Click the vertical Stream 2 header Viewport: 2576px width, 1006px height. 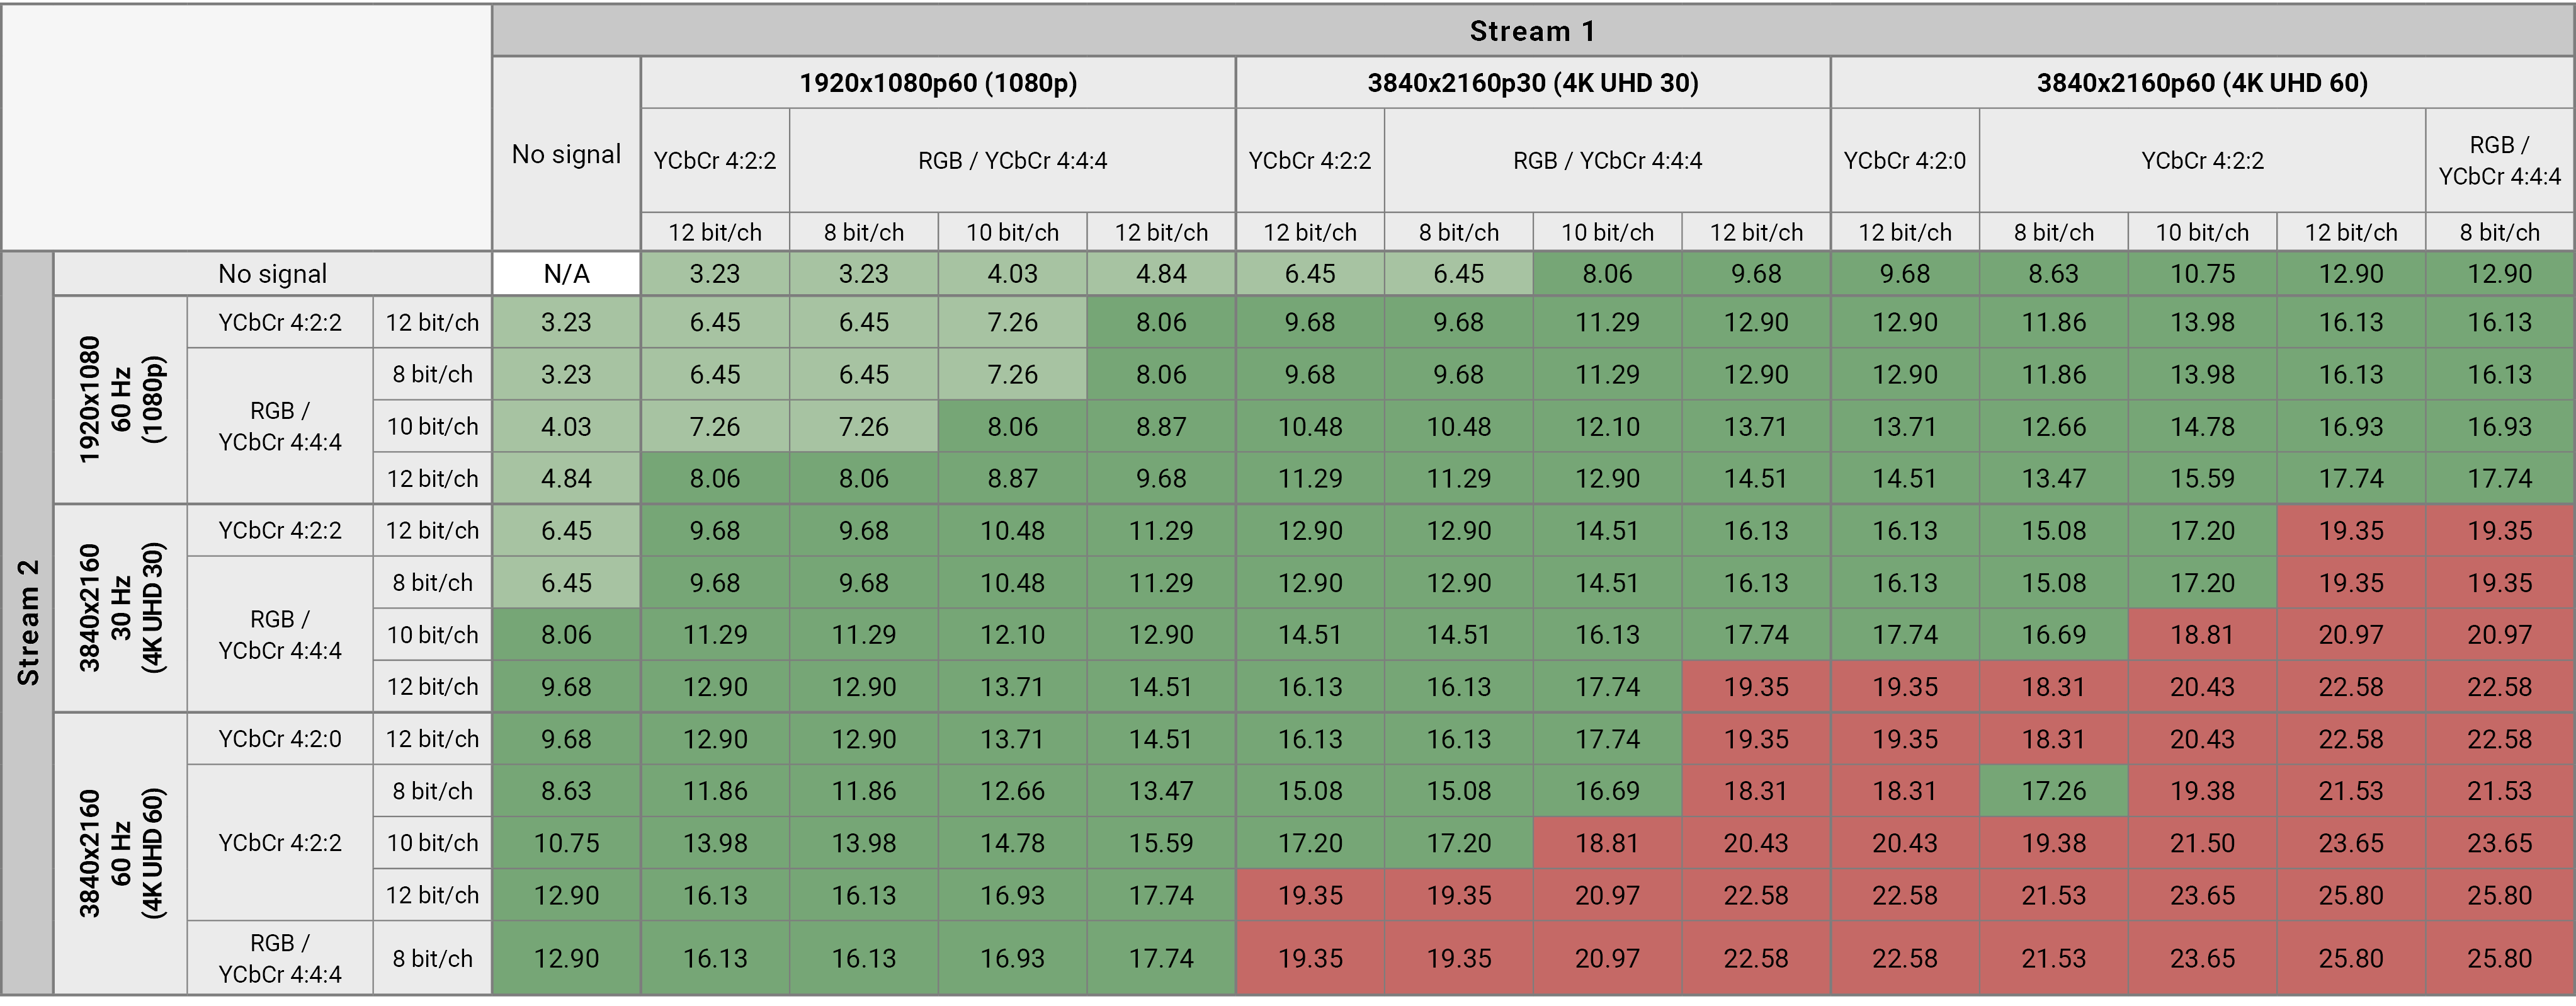click(28, 622)
